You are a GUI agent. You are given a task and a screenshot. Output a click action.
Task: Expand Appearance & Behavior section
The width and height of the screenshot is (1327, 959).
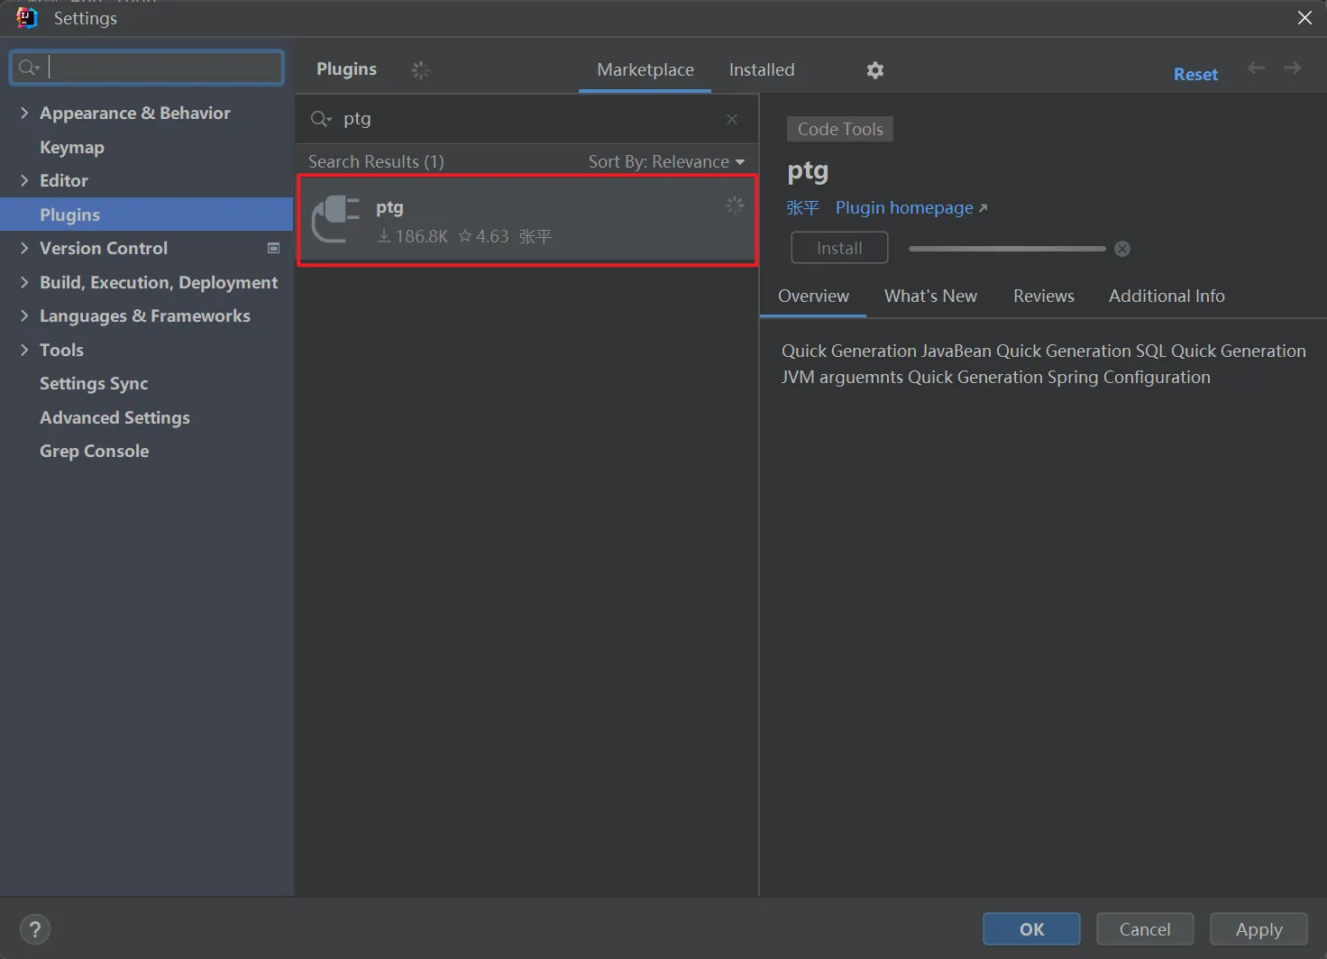click(24, 113)
